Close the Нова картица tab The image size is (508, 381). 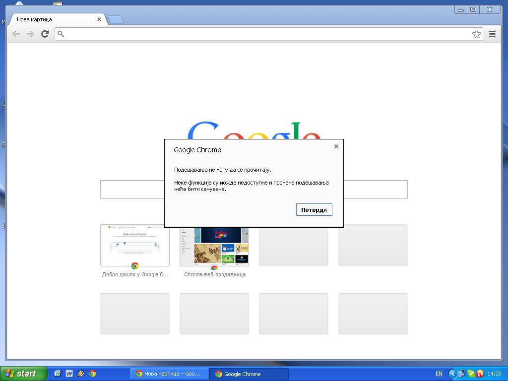[99, 19]
